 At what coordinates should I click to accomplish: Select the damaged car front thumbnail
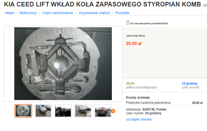coord(43,111)
